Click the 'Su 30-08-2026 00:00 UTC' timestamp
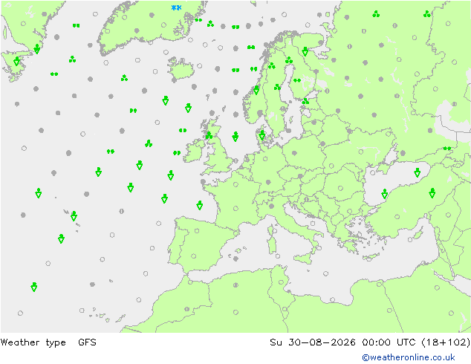The width and height of the screenshot is (471, 364). click(342, 342)
